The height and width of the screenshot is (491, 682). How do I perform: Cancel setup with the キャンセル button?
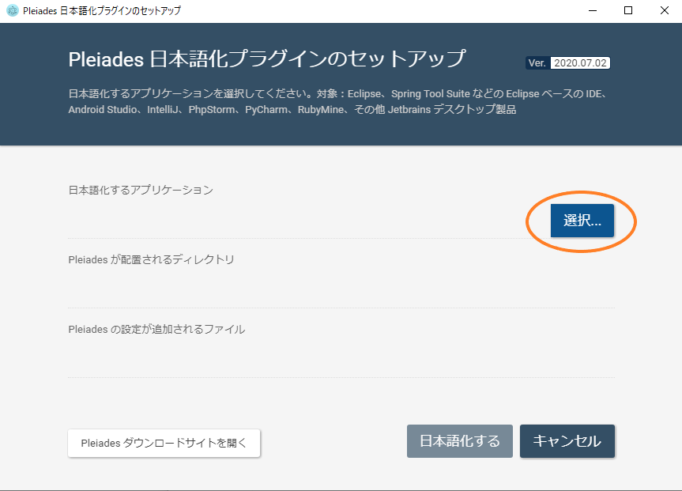click(x=567, y=441)
